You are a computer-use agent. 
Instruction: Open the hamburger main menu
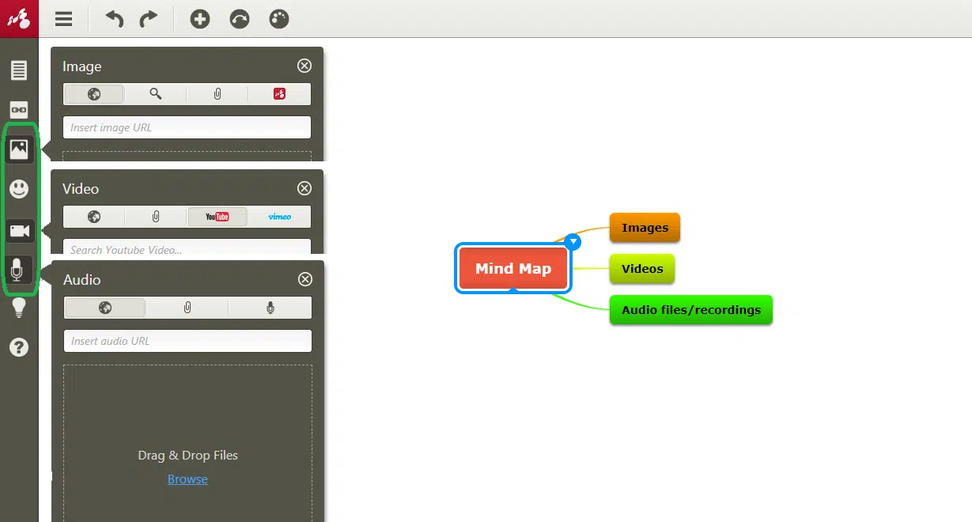tap(63, 19)
